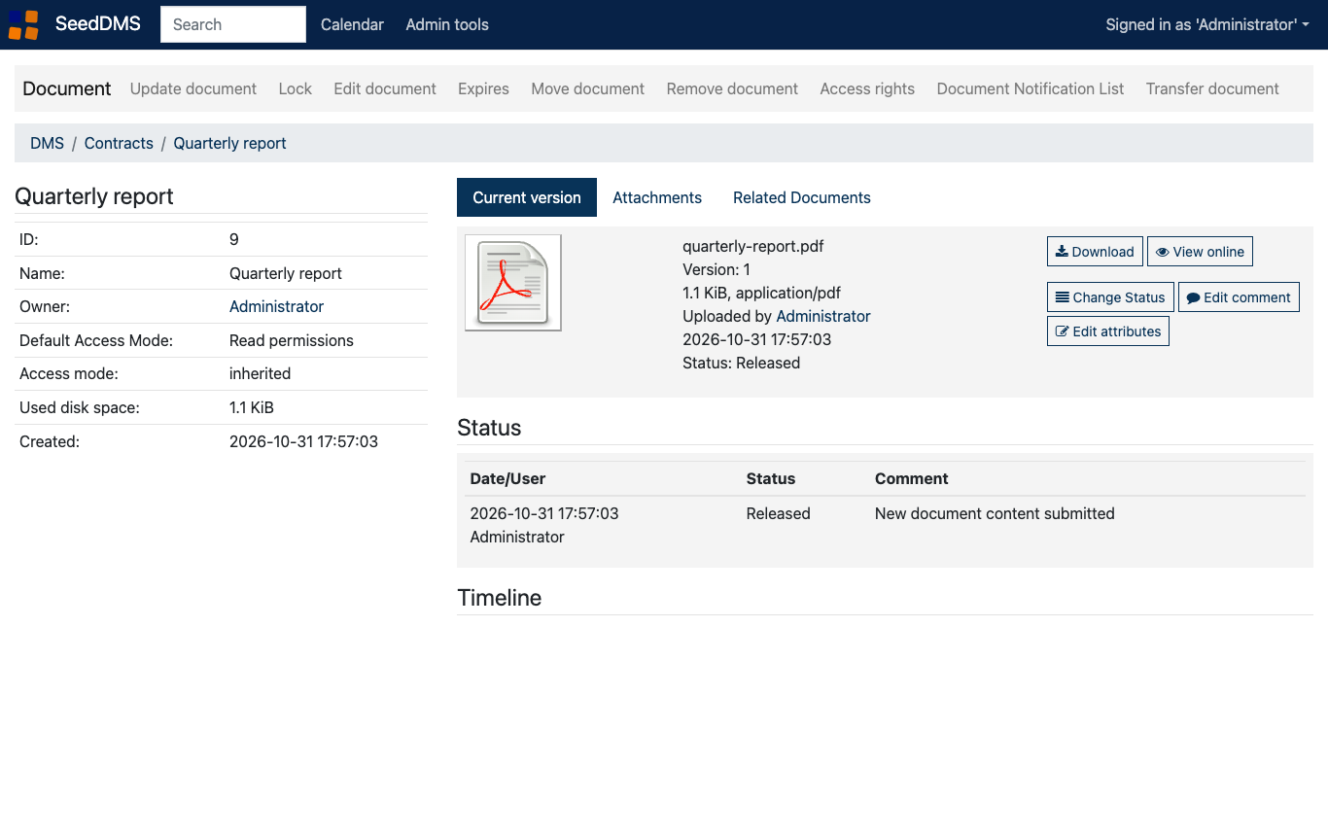This screenshot has height=836, width=1328.
Task: Click the SeedDMS brand title
Action: click(98, 24)
